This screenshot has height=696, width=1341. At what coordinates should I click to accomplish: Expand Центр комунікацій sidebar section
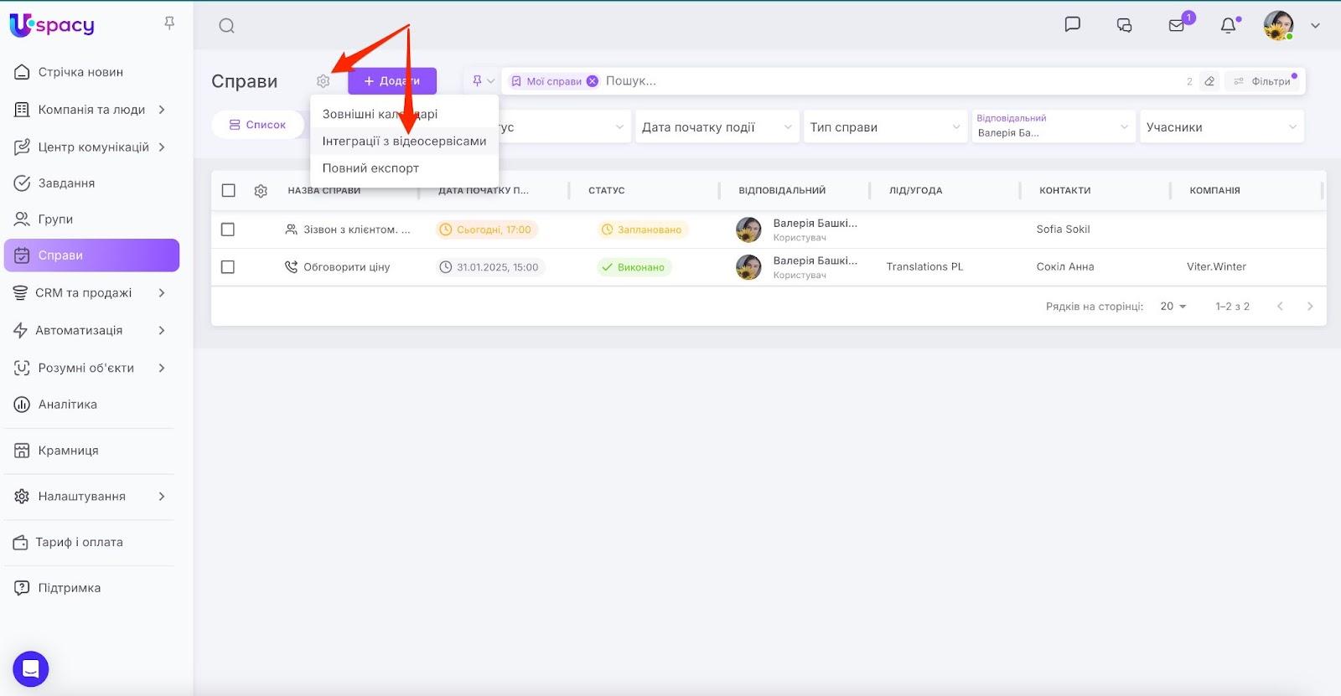[x=91, y=147]
